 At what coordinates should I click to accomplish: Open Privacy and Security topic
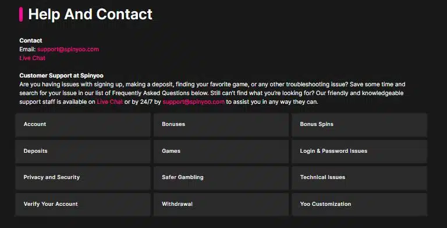(83, 178)
